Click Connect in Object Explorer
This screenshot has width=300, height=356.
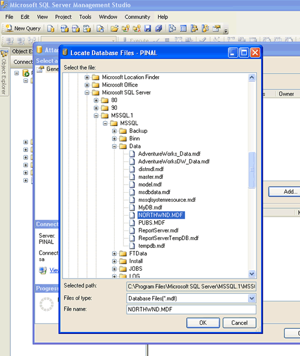pyautogui.click(x=23, y=62)
